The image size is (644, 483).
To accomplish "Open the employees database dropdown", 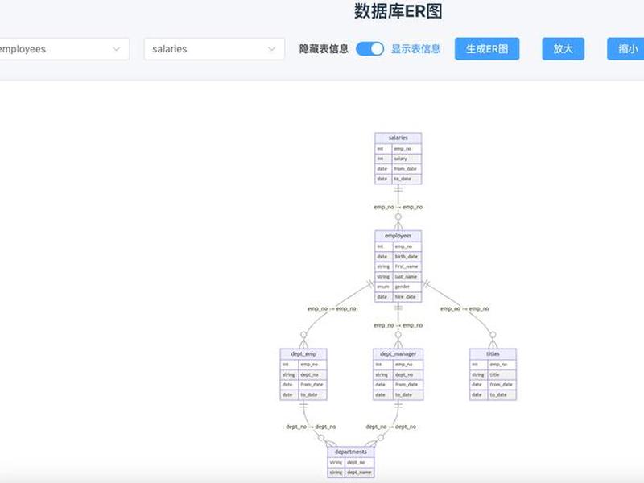I will pyautogui.click(x=64, y=49).
